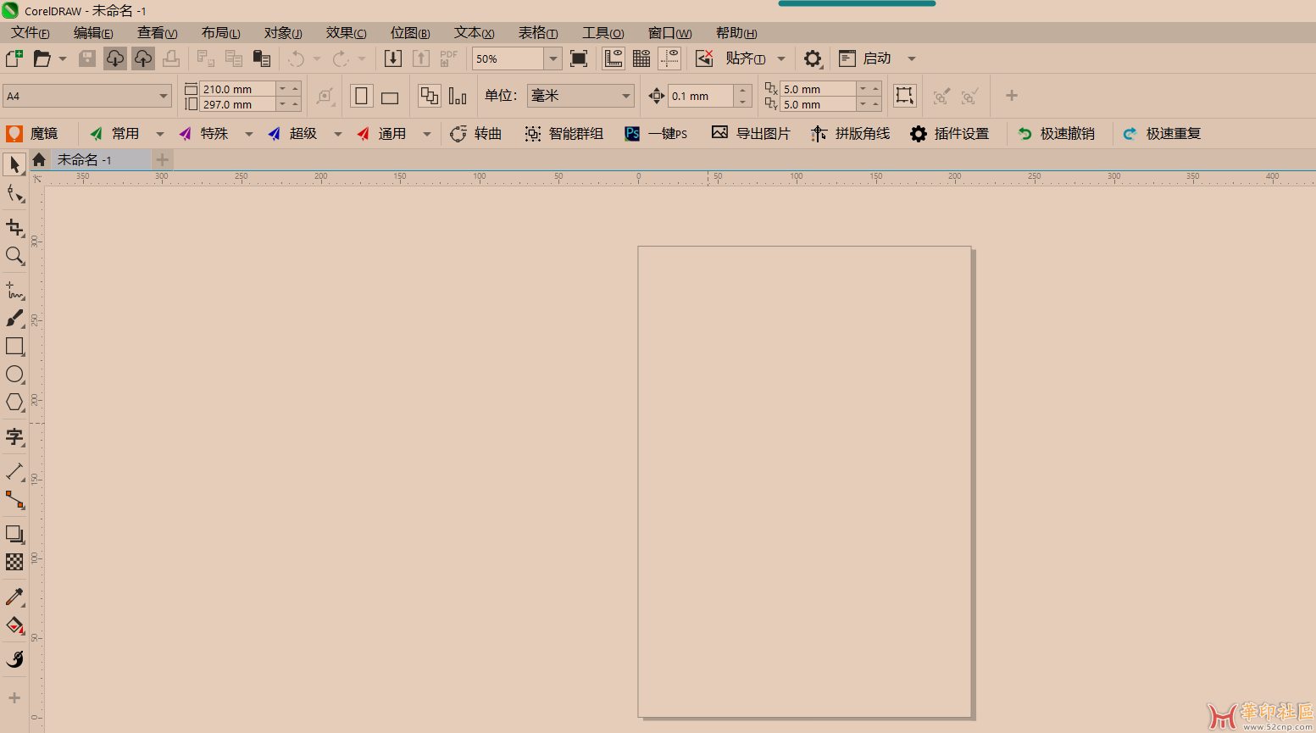This screenshot has height=733, width=1316.
Task: Select the Interactive Fill bucket tool
Action: click(14, 625)
